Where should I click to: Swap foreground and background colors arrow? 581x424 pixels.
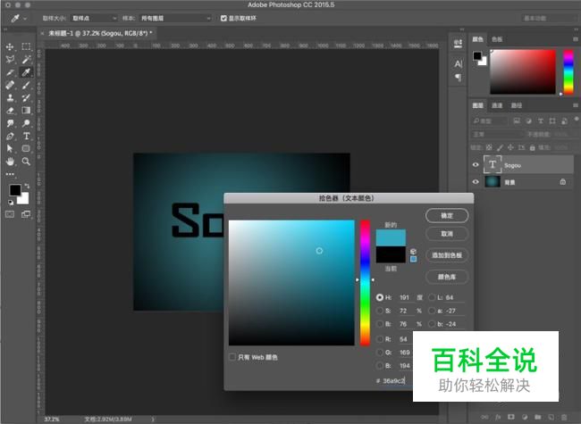pos(27,186)
